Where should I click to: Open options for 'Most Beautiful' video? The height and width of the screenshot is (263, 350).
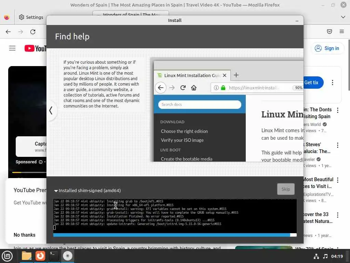pyautogui.click(x=338, y=180)
